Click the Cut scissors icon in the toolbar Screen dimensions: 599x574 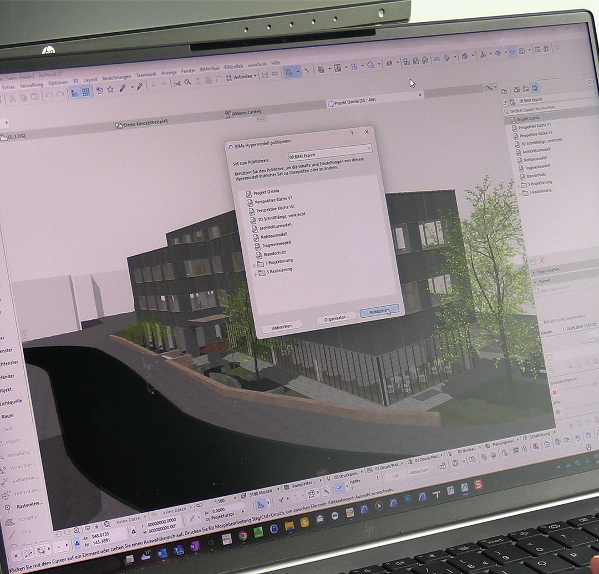pos(12,99)
